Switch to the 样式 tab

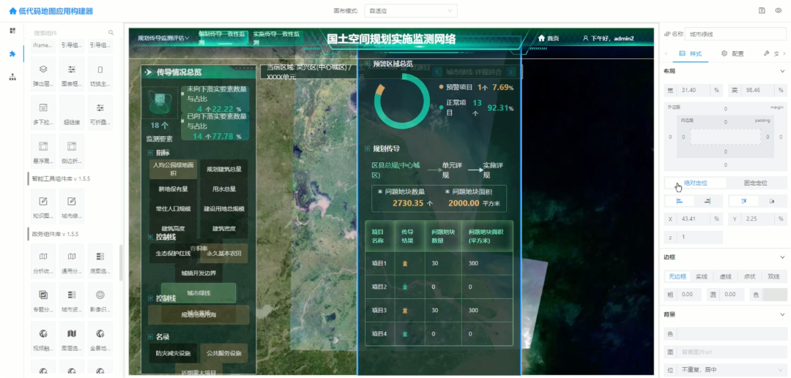coord(691,53)
